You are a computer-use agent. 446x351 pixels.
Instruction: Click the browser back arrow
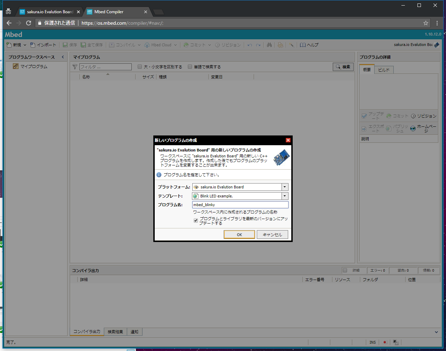tap(9, 23)
